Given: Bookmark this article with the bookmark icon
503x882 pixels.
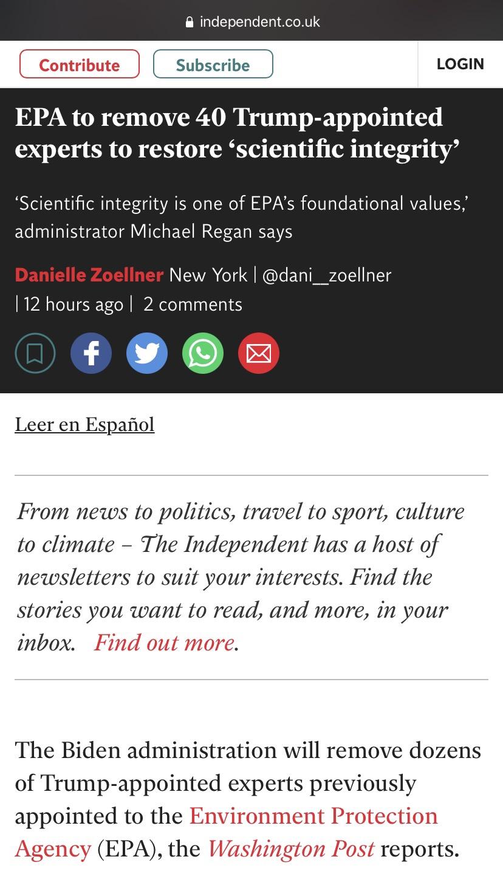Looking at the screenshot, I should tap(35, 353).
